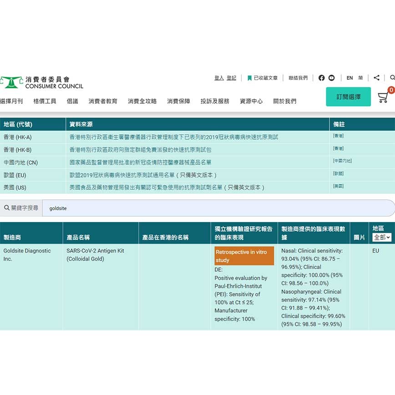Click the 登記 link

[x=231, y=78]
